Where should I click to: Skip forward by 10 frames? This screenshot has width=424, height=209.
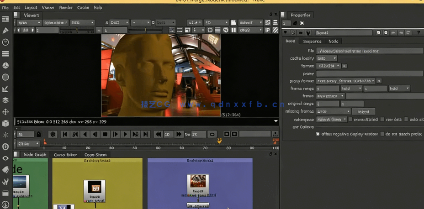tap(179, 134)
